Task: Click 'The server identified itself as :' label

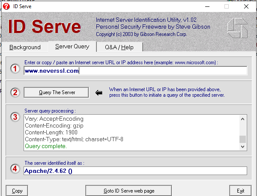Action: [x=54, y=163]
